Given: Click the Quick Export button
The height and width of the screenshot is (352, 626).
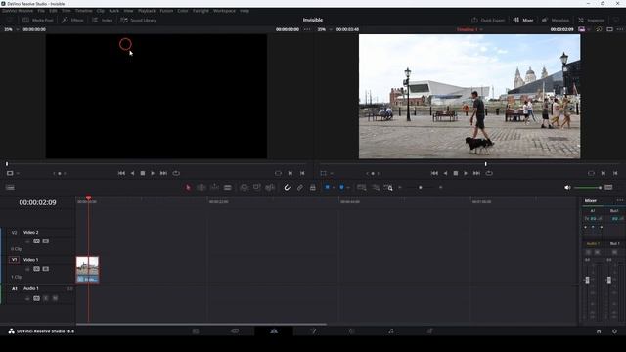Looking at the screenshot, I should (488, 20).
